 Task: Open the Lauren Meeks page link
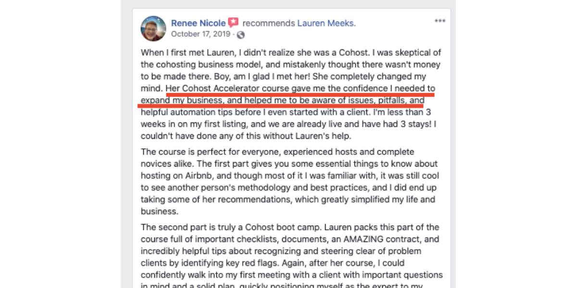tap(326, 23)
